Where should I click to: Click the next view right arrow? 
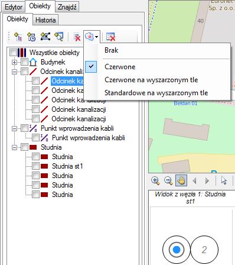pos(207,180)
